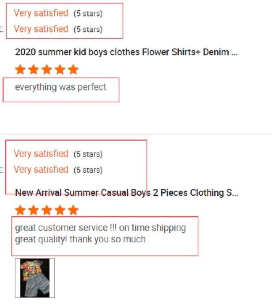This screenshot has height=304, width=272.
Task: Click the second star under the New Arrival review
Action: tap(34, 210)
